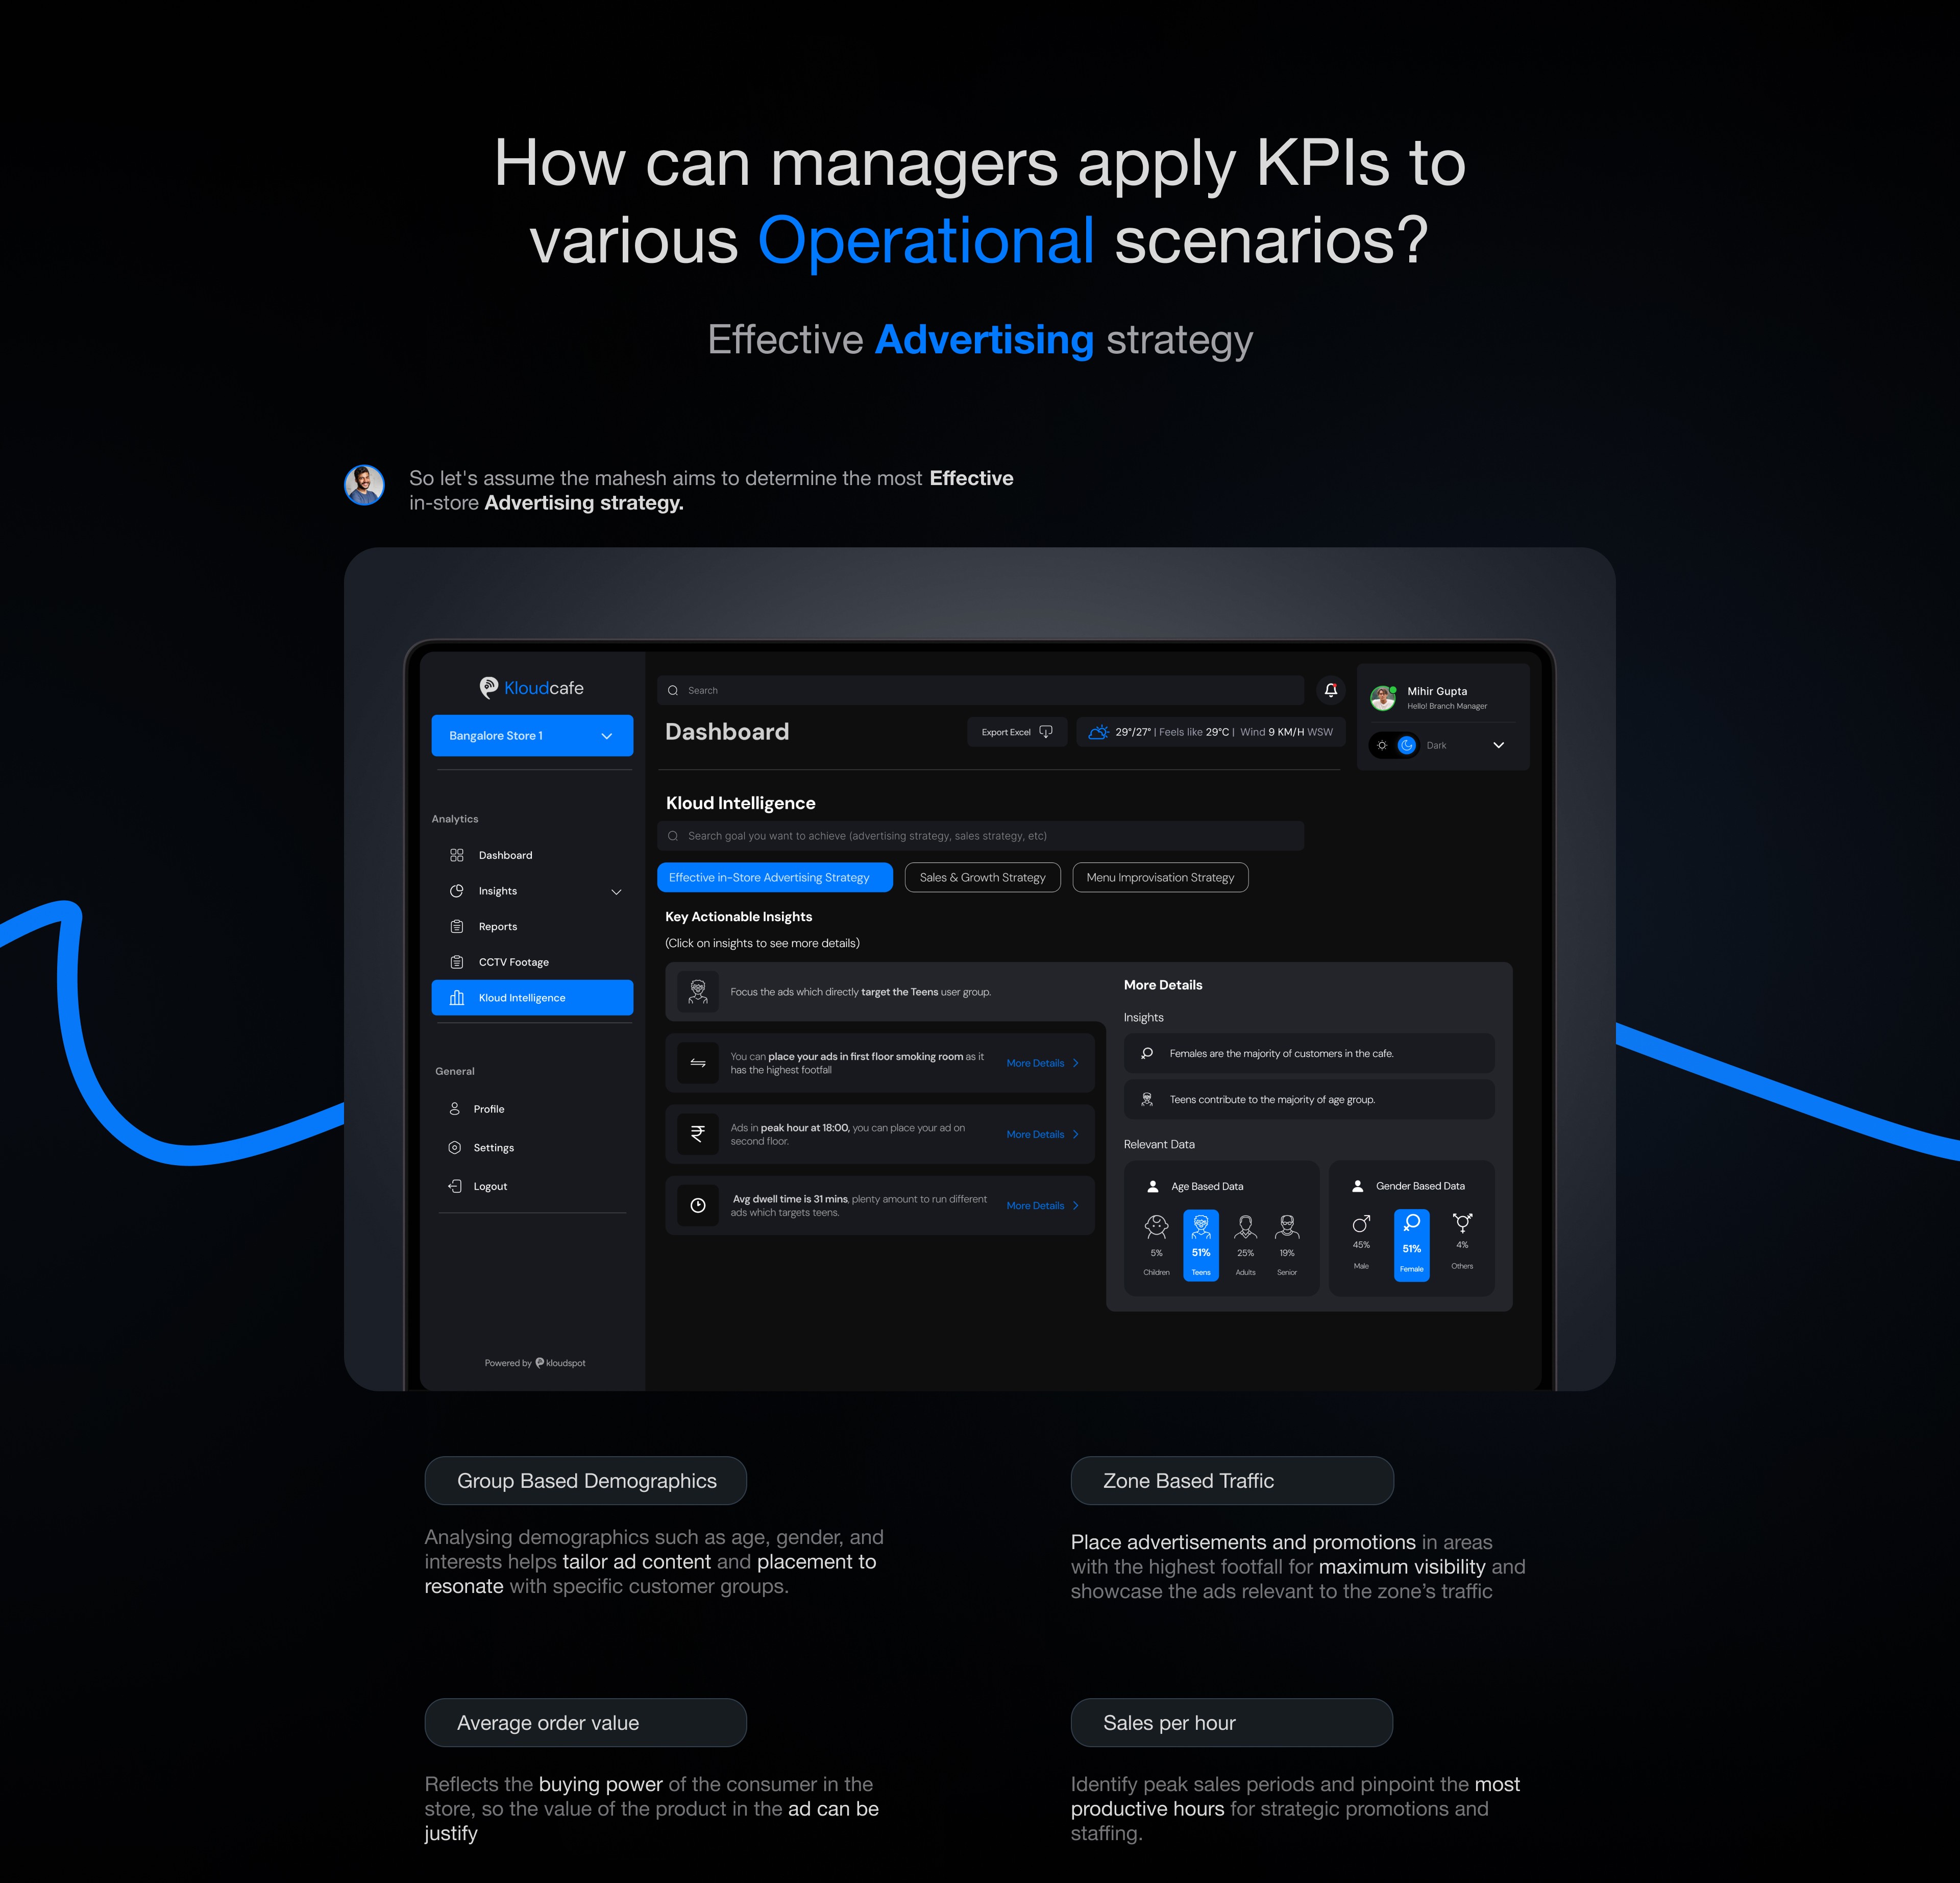
Task: Click the Logout icon in sidebar
Action: (455, 1187)
